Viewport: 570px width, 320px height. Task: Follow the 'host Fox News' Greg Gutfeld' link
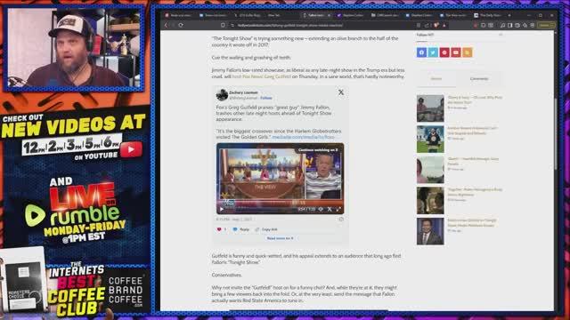262,76
